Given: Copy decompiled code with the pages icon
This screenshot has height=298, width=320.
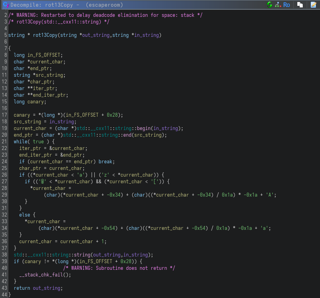Looking at the screenshot, I should [x=300, y=5].
